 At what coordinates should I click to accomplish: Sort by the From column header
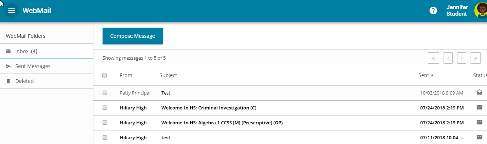click(x=126, y=75)
